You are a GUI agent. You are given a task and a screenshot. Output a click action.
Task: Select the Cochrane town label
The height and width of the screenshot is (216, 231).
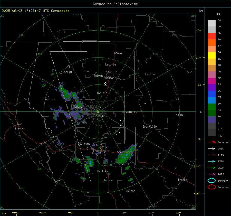(84, 144)
